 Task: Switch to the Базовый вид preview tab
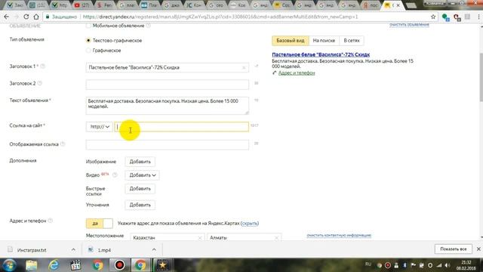(x=290, y=40)
